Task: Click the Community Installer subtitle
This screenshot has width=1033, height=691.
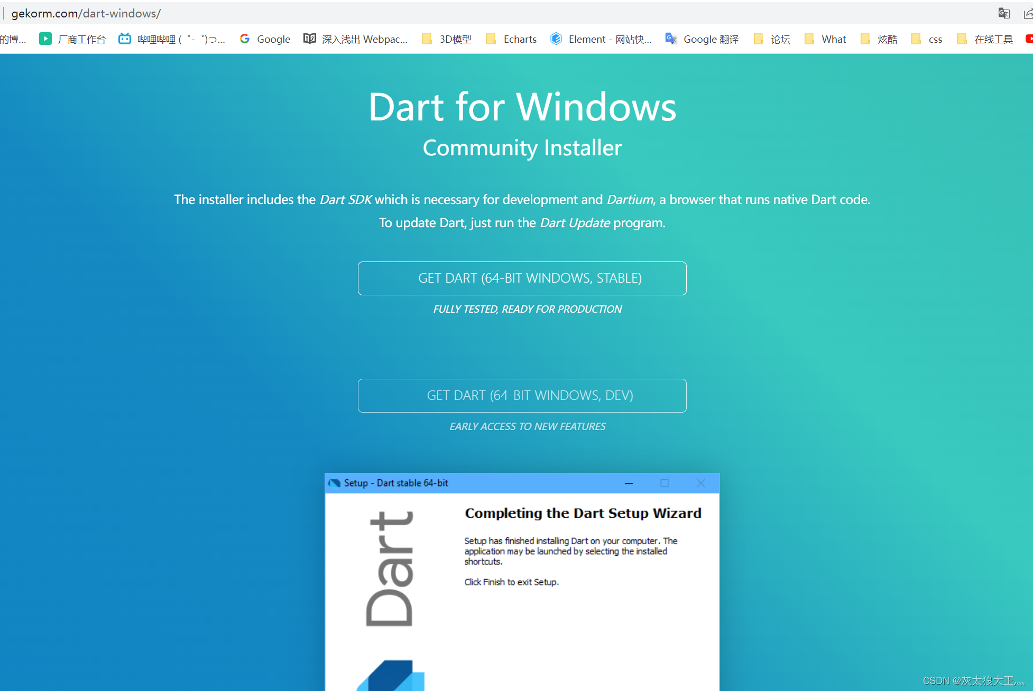Action: tap(522, 148)
